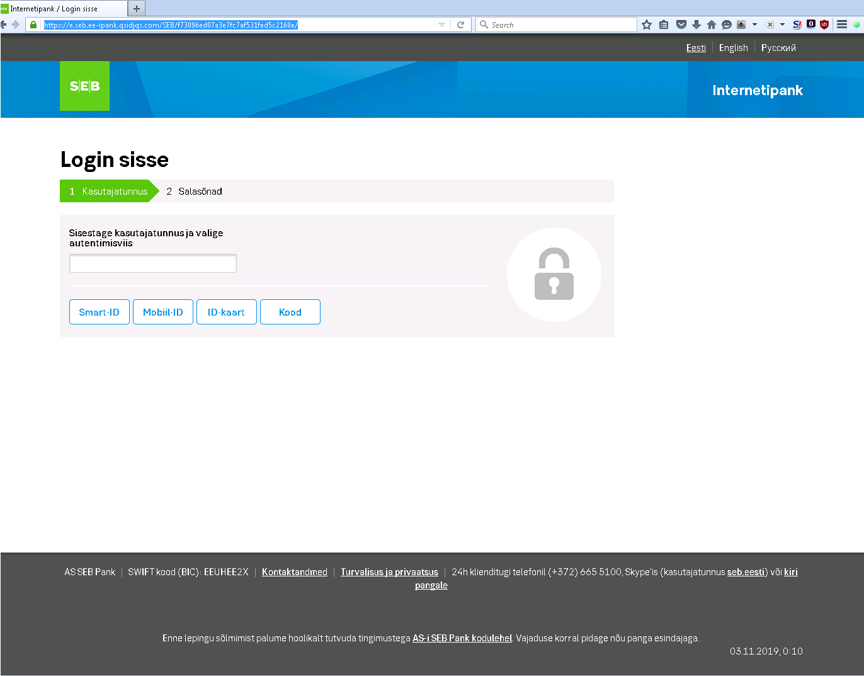
Task: Click the red S! extension icon
Action: (797, 25)
